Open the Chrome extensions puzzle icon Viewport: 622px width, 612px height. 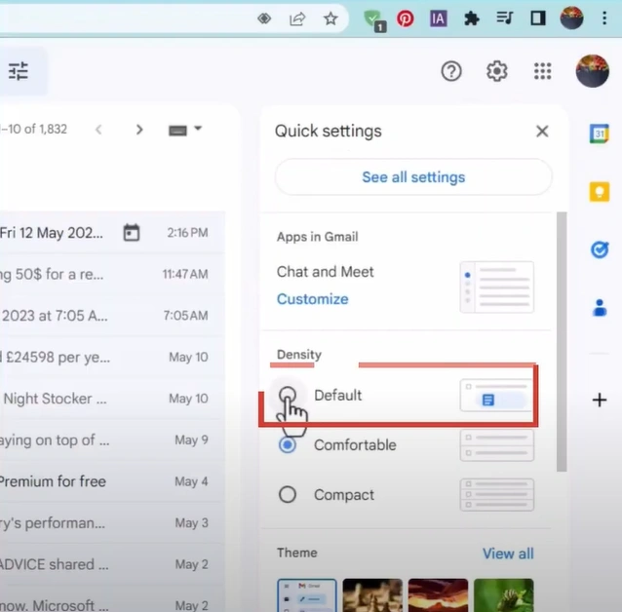pos(472,19)
